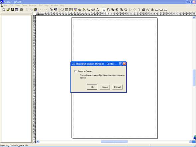This screenshot has width=196, height=147.
Task: Click the horizontal scrollbar right arrow
Action: [x=191, y=142]
